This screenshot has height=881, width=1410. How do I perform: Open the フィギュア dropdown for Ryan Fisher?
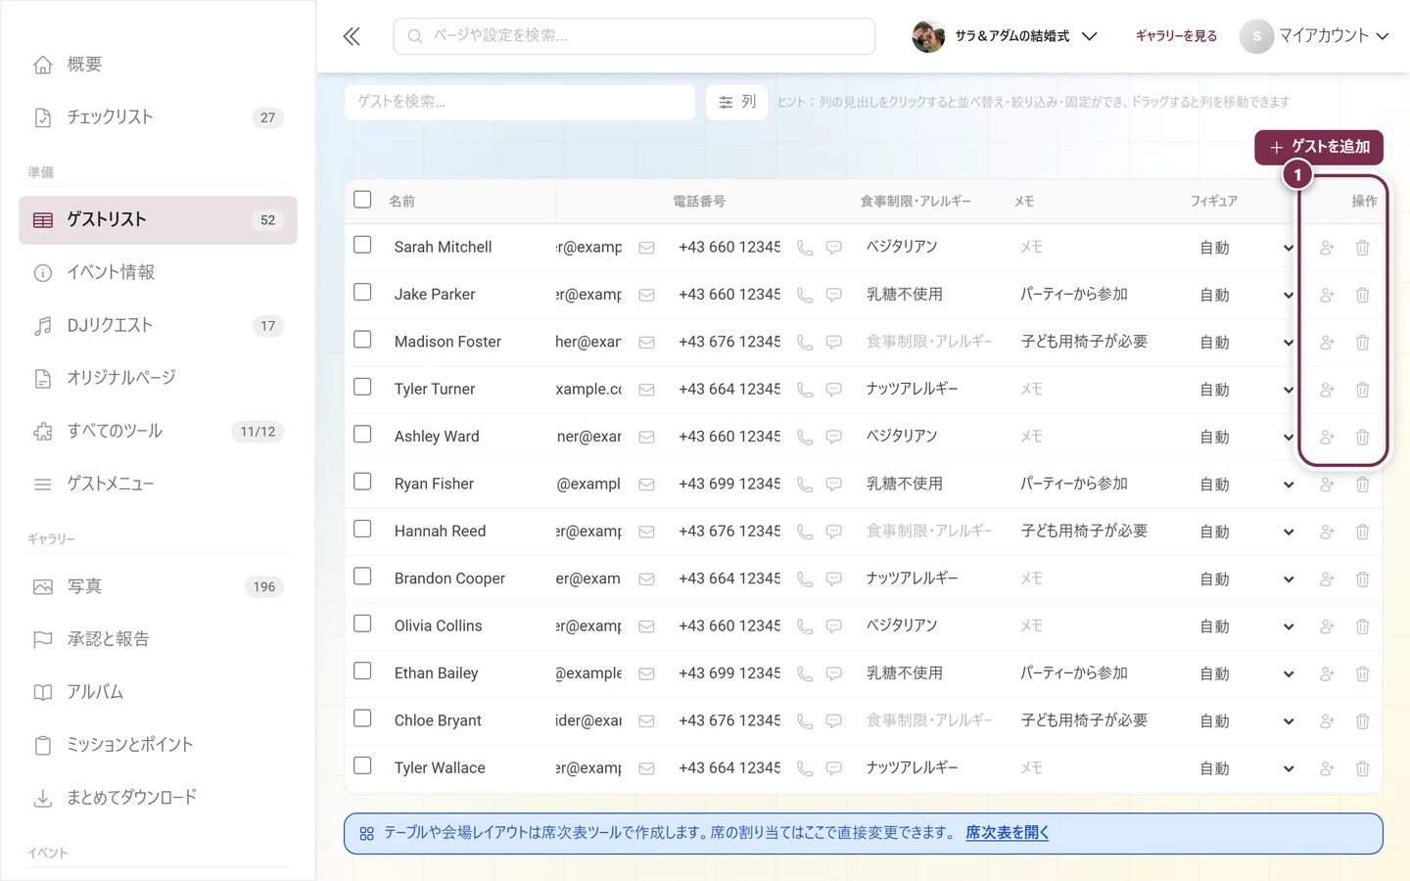tap(1246, 485)
